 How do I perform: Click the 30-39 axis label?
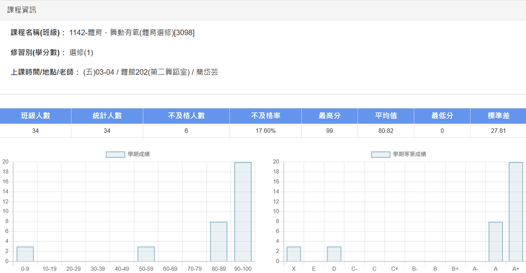pos(98,269)
